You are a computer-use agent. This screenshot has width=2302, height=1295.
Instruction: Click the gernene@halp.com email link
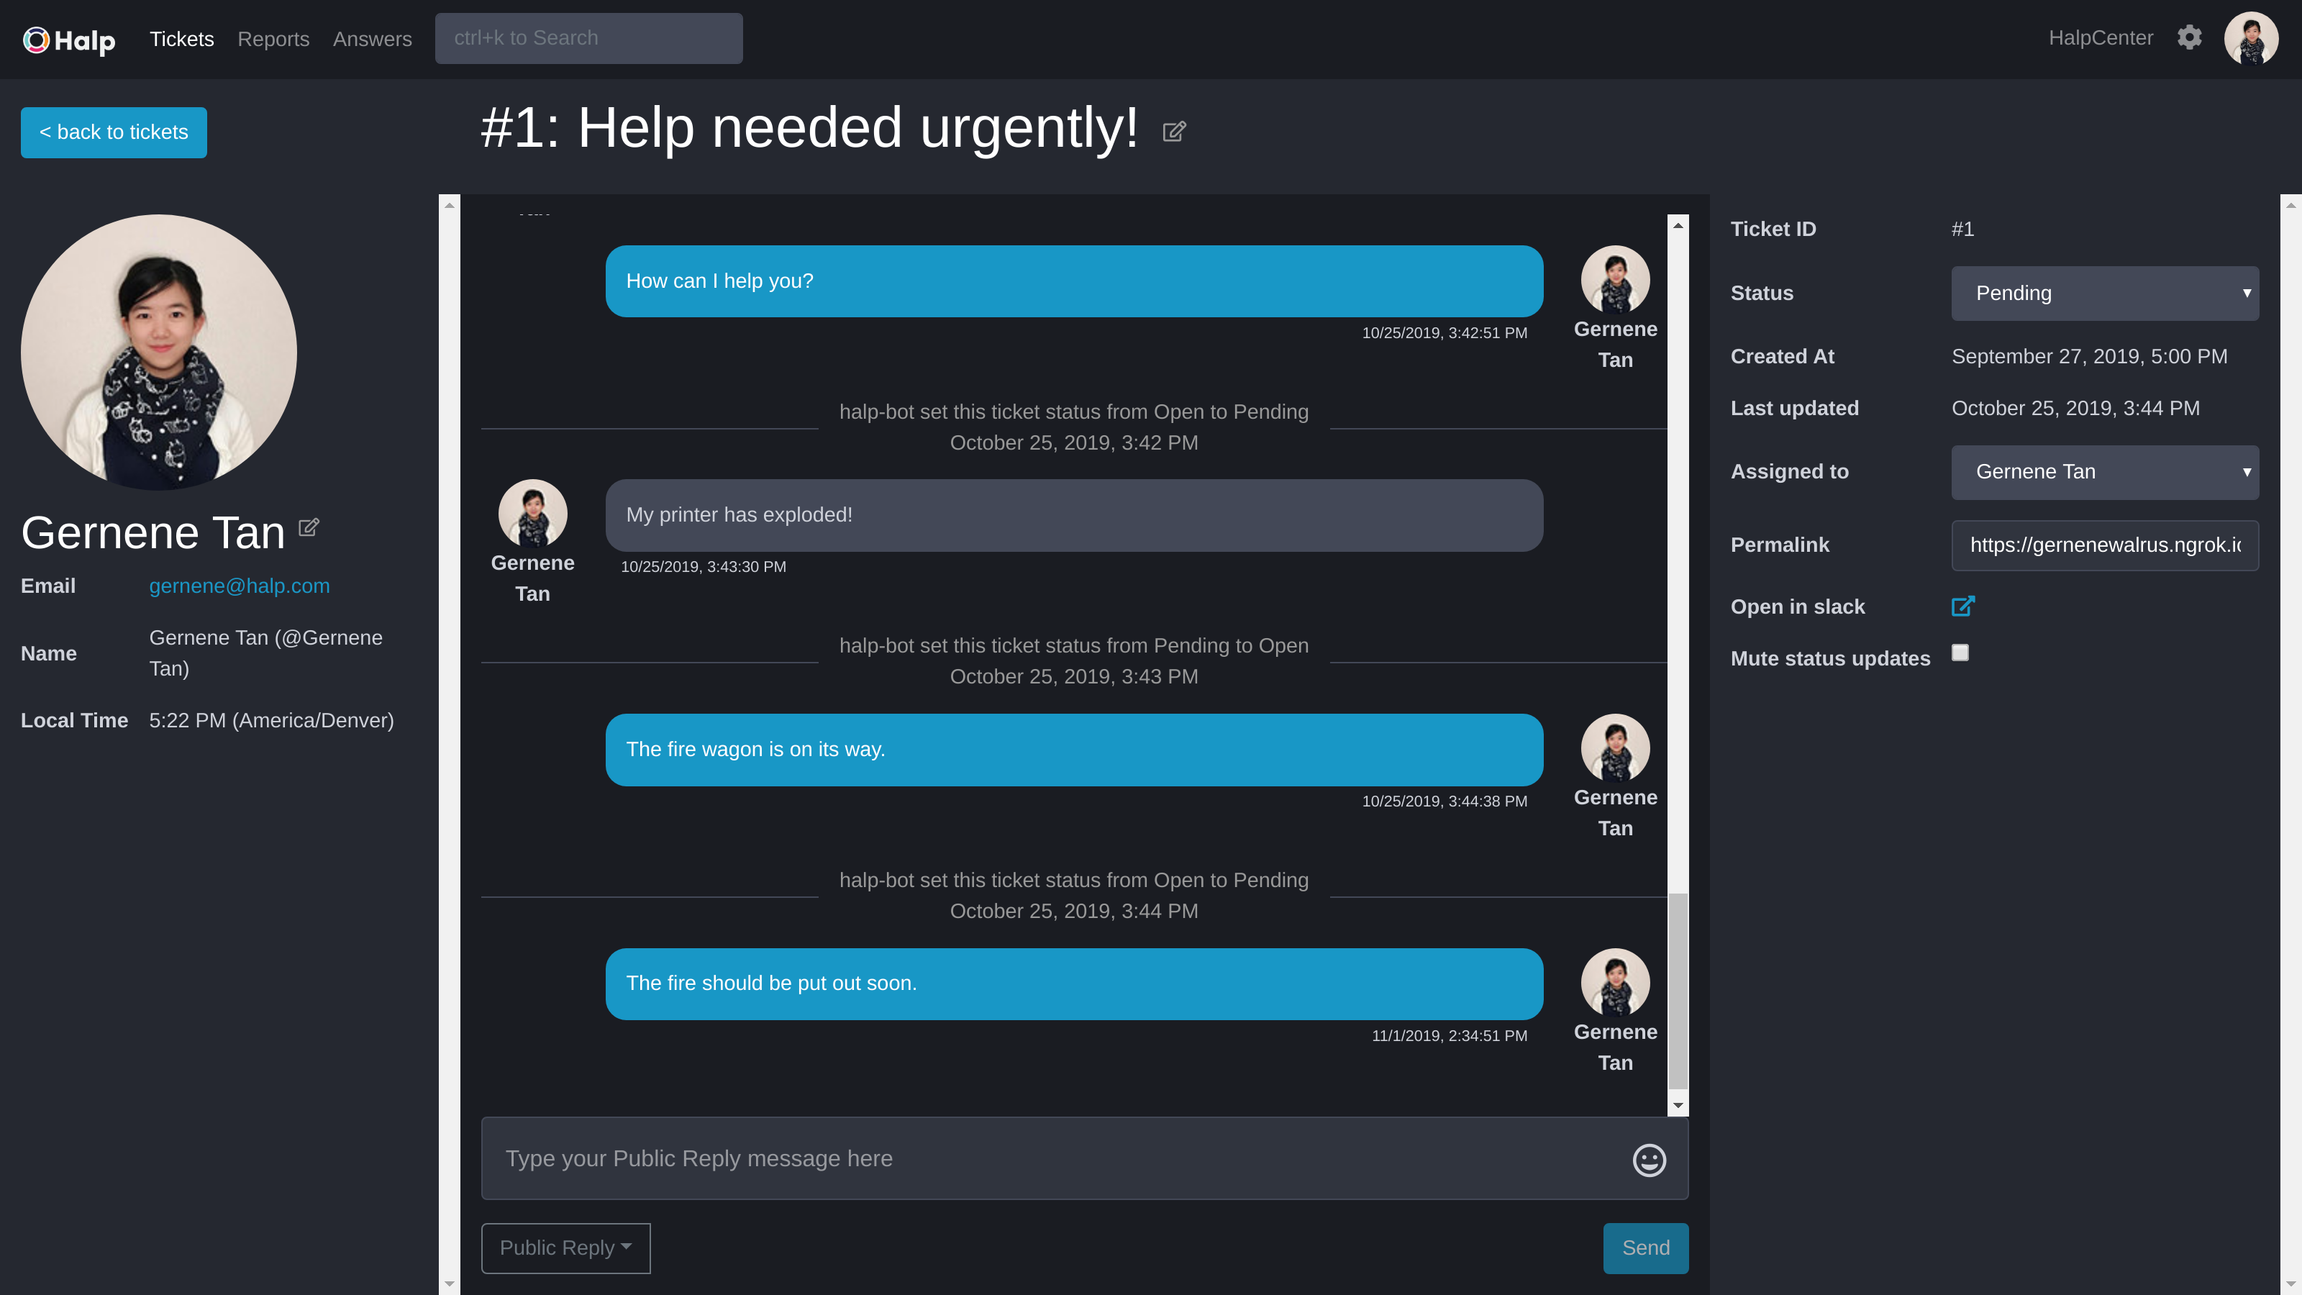point(240,585)
